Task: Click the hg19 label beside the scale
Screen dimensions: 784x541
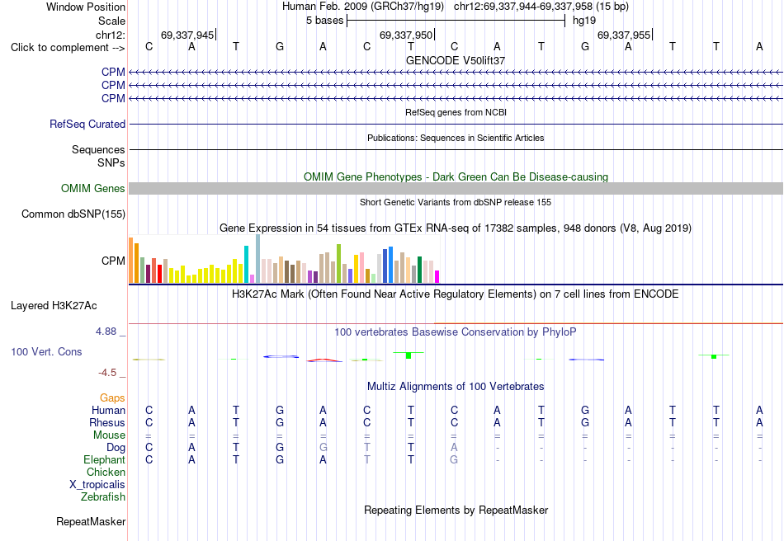Action: pyautogui.click(x=584, y=21)
